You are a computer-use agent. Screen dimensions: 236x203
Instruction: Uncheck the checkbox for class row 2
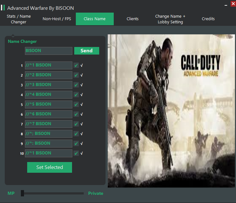point(76,75)
